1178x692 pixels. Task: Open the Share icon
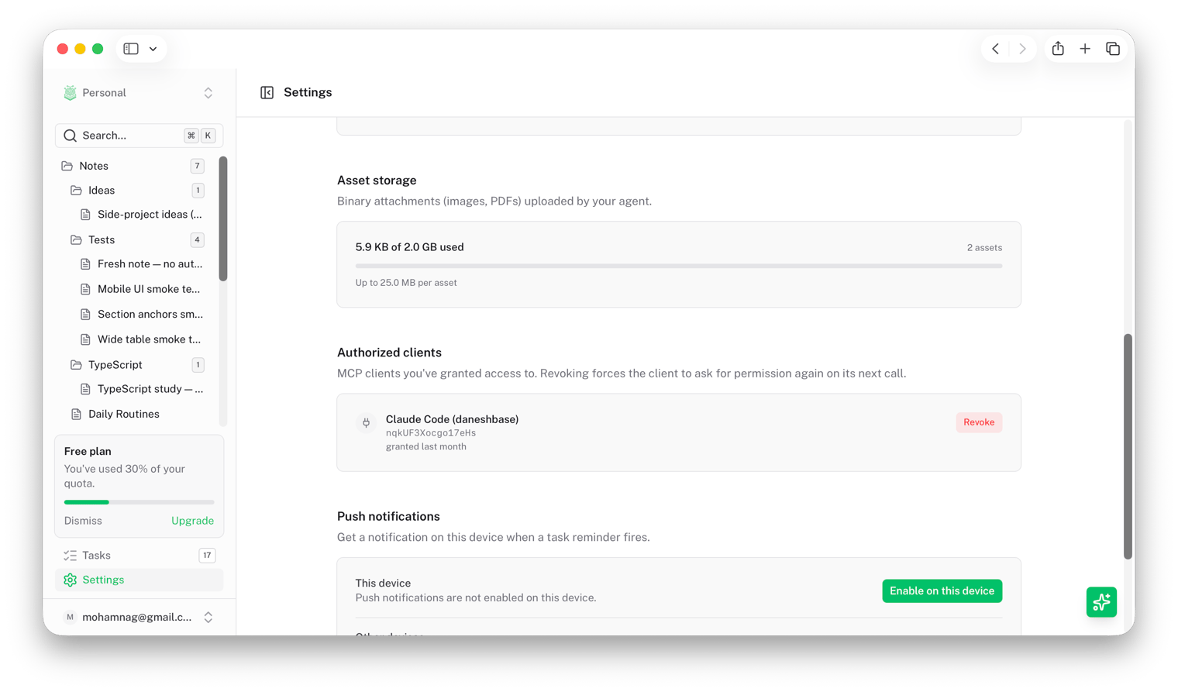click(1058, 49)
